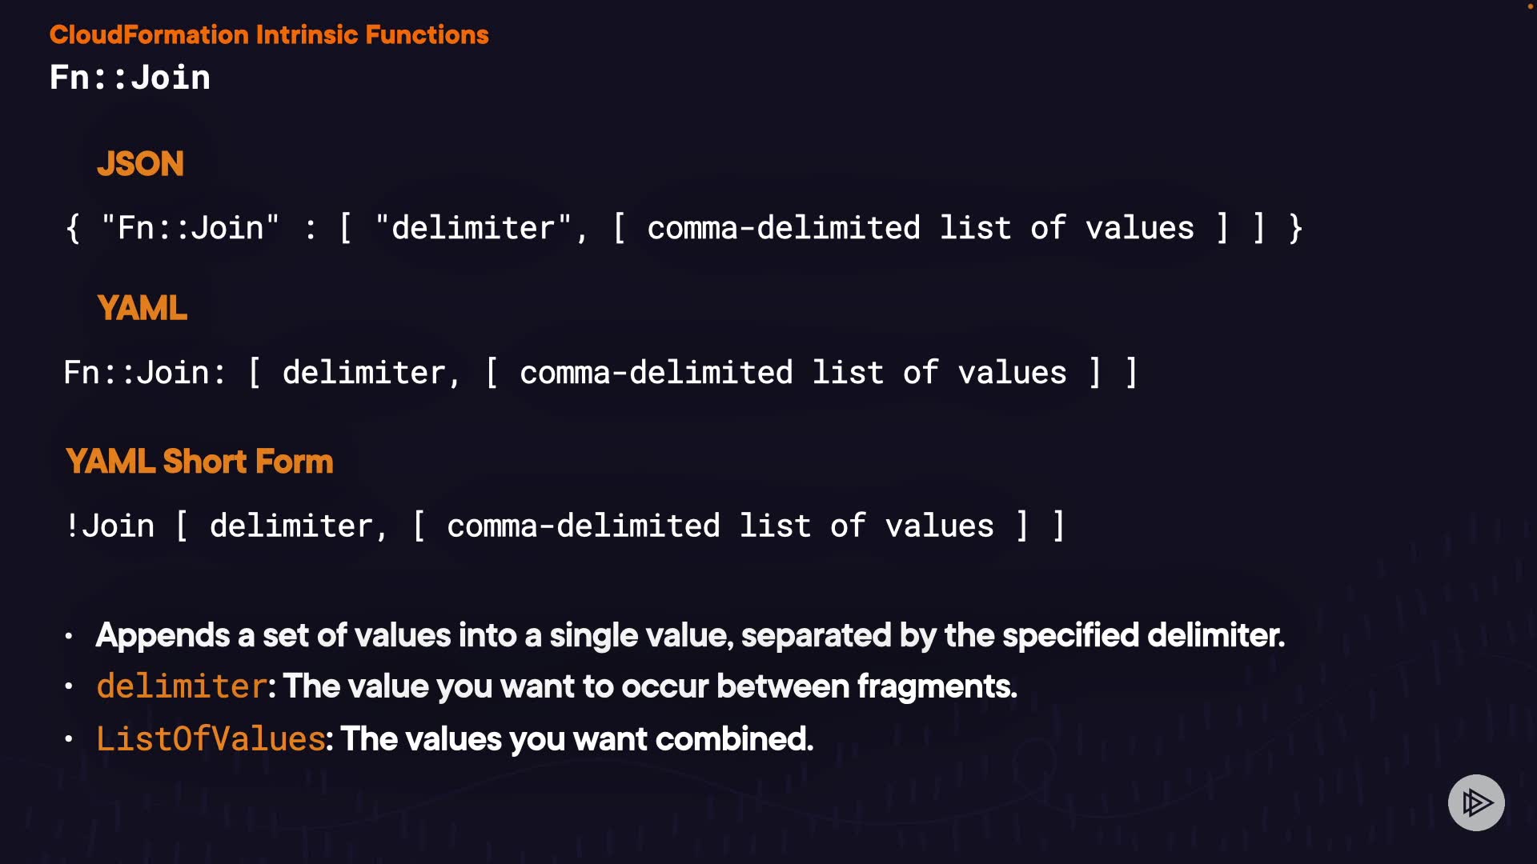This screenshot has width=1537, height=864.
Task: Click the quoted "delimiter" string in JSON syntax
Action: [x=472, y=228]
